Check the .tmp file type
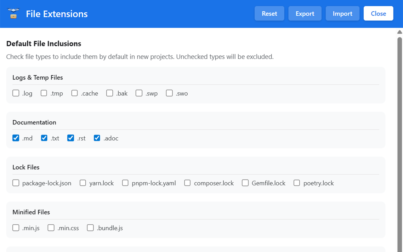This screenshot has width=403, height=252. (x=43, y=93)
